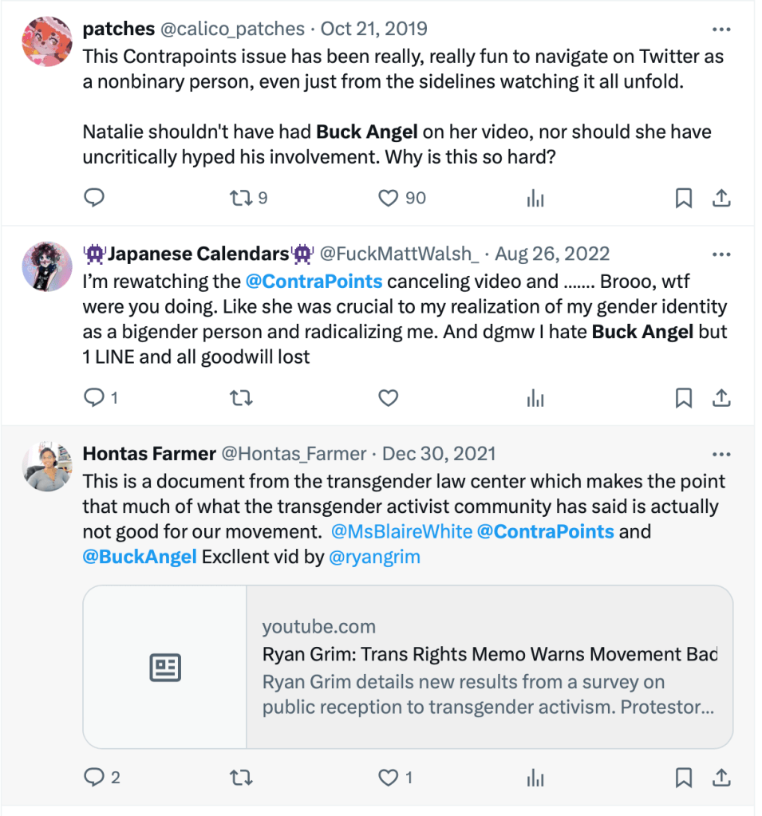Viewport: 762px width, 816px height.
Task: Open the @BuckAngel mention in Hontas' tweet
Action: (140, 557)
